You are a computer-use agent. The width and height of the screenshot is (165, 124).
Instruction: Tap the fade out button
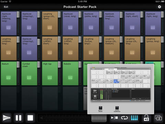point(7,118)
